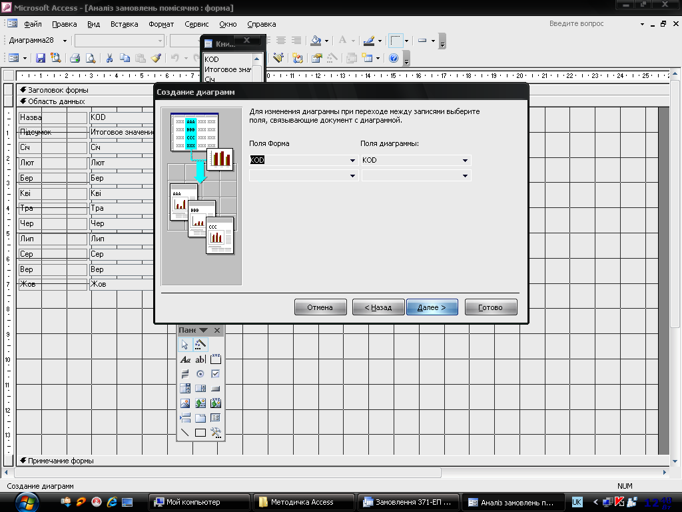The image size is (682, 512).
Task: Select the Toggle Button tool
Action: click(185, 374)
